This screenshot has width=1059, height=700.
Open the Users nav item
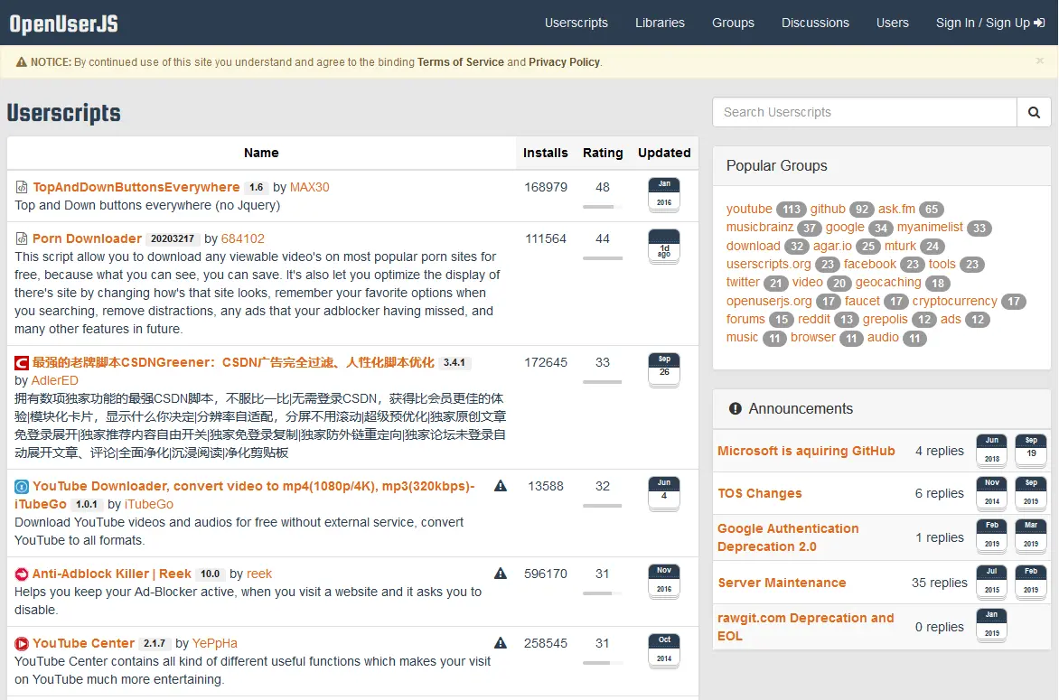pyautogui.click(x=892, y=23)
